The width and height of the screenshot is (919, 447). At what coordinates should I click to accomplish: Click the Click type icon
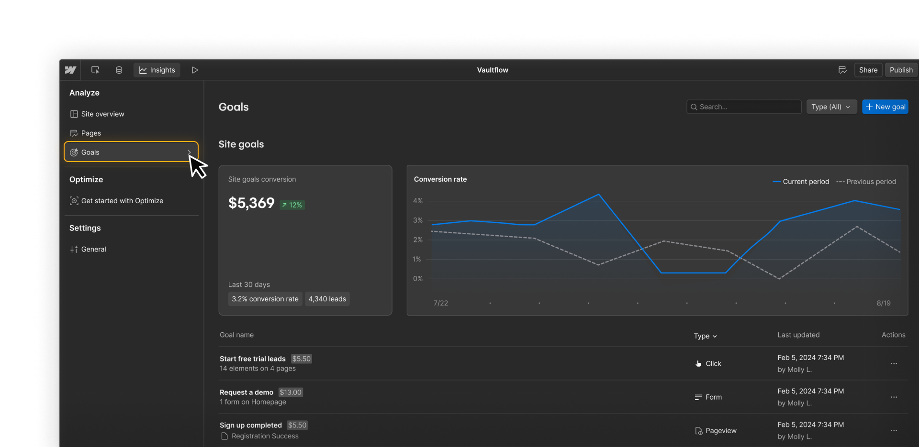pos(698,364)
